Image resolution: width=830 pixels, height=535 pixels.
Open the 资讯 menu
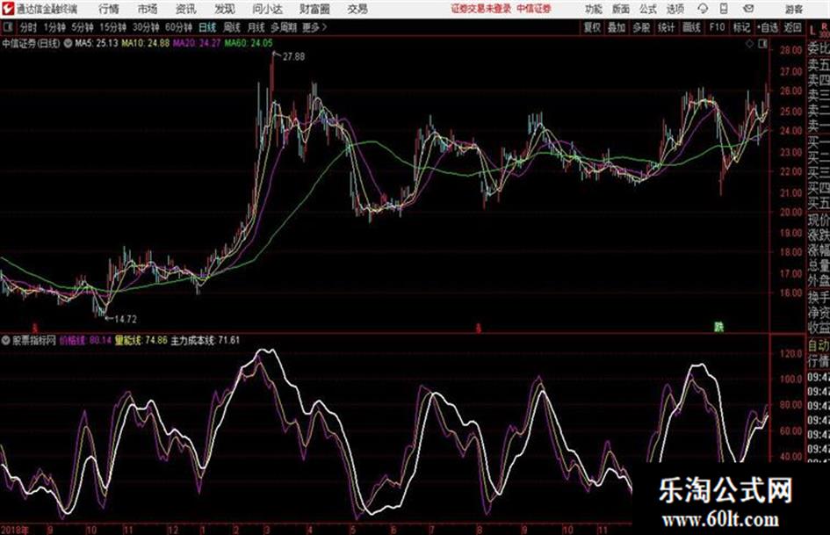coord(186,9)
